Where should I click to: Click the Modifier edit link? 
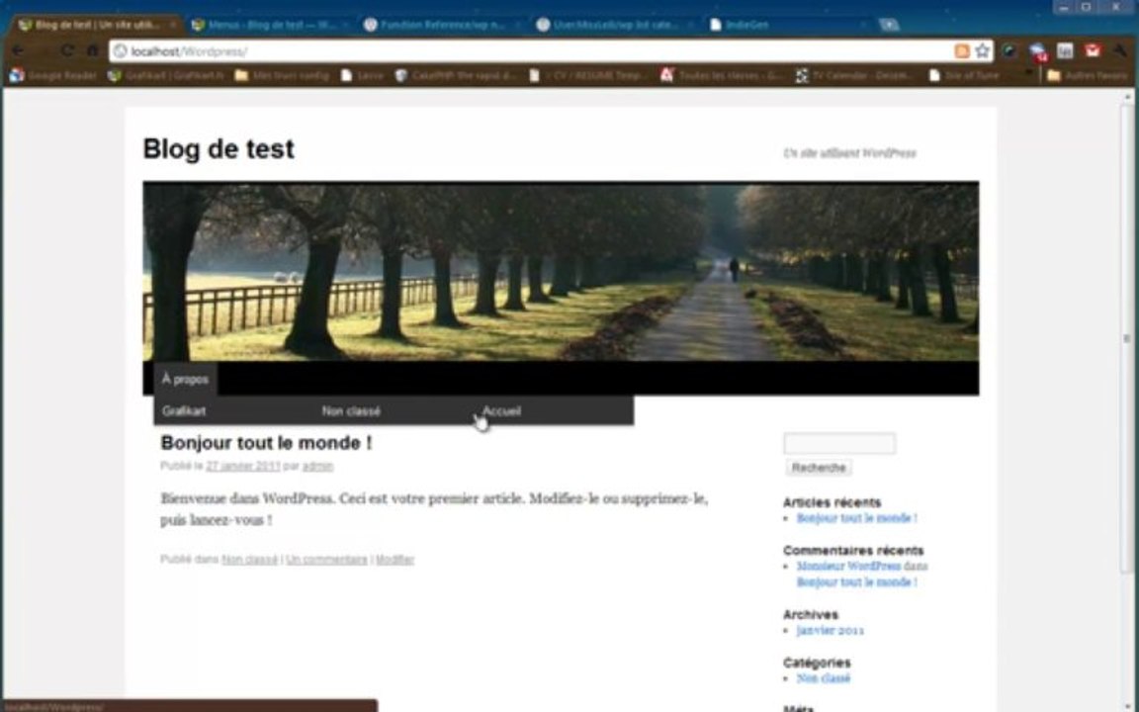click(x=394, y=560)
